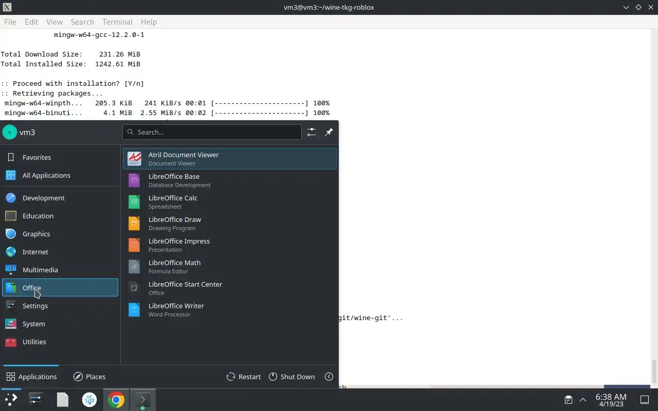
Task: Launch LibreOffice Calc spreadsheet
Action: coord(230,202)
